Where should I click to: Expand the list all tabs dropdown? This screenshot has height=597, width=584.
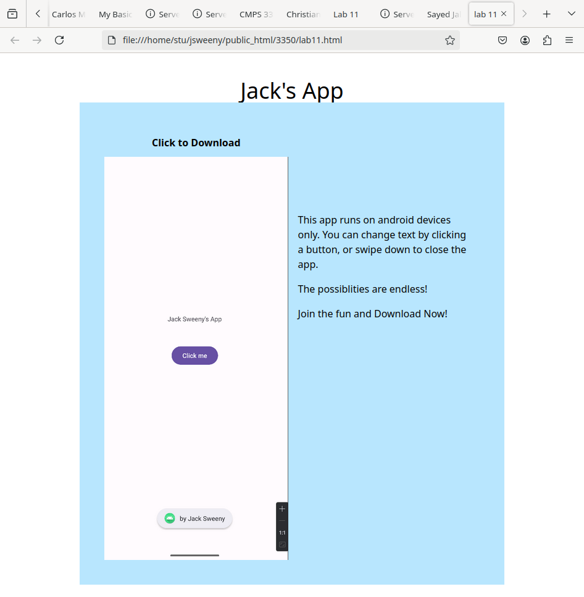tap(571, 14)
